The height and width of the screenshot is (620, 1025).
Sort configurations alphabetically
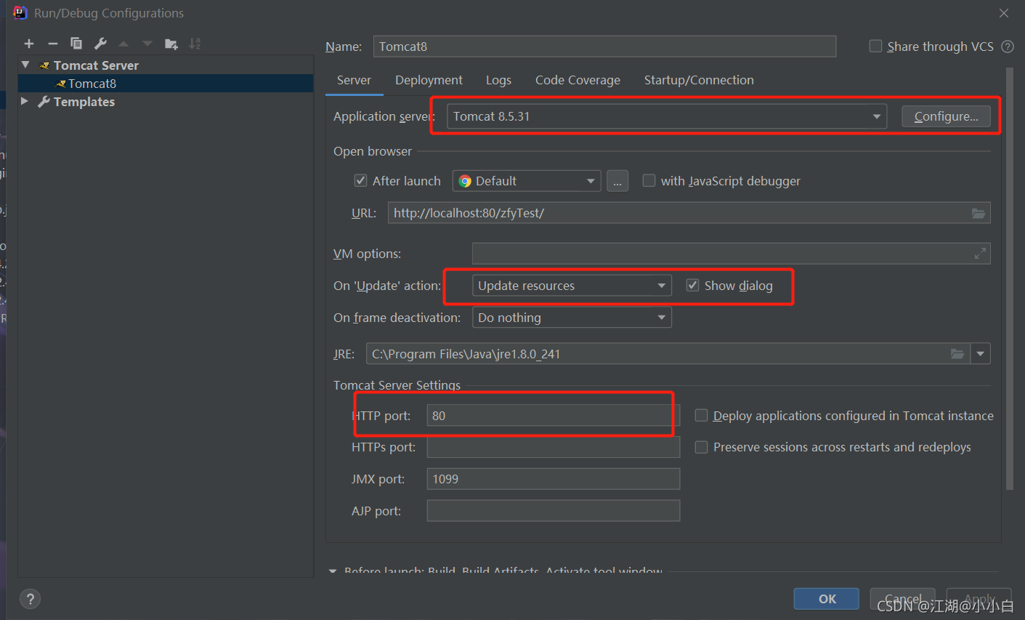tap(195, 44)
